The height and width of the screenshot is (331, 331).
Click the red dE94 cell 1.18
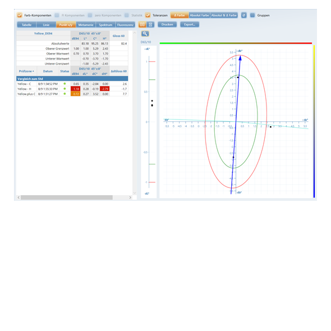[75, 89]
